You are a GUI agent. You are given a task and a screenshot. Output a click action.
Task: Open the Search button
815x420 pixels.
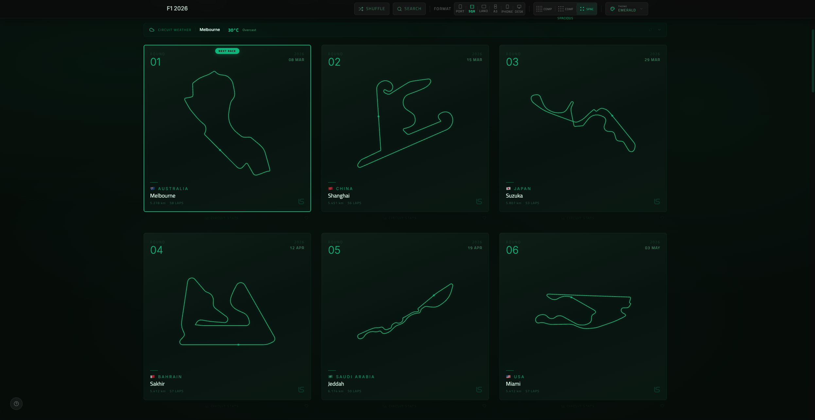click(409, 9)
